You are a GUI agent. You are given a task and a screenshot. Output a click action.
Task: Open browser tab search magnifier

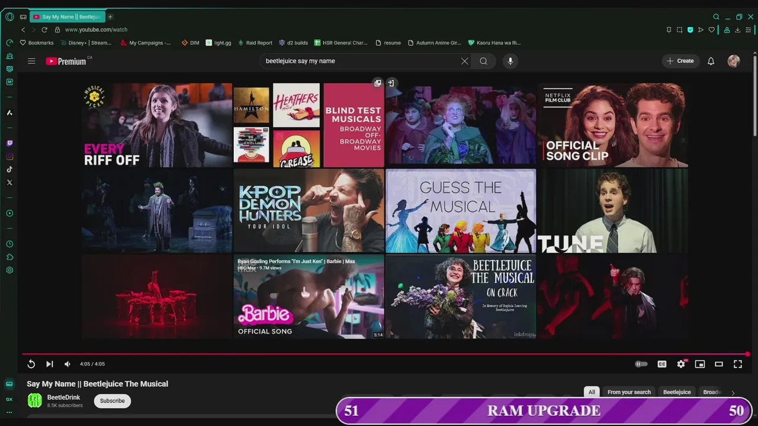tap(716, 17)
